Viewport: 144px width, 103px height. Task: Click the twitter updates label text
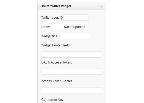(74, 27)
